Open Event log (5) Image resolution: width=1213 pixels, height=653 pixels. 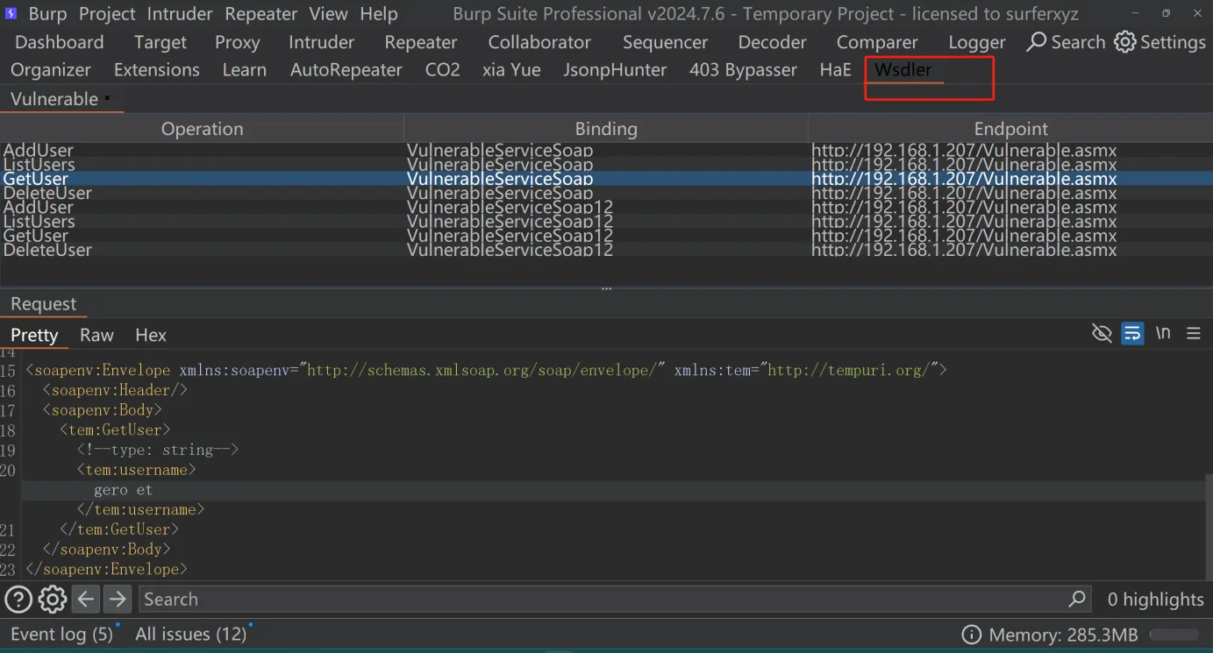(x=61, y=634)
